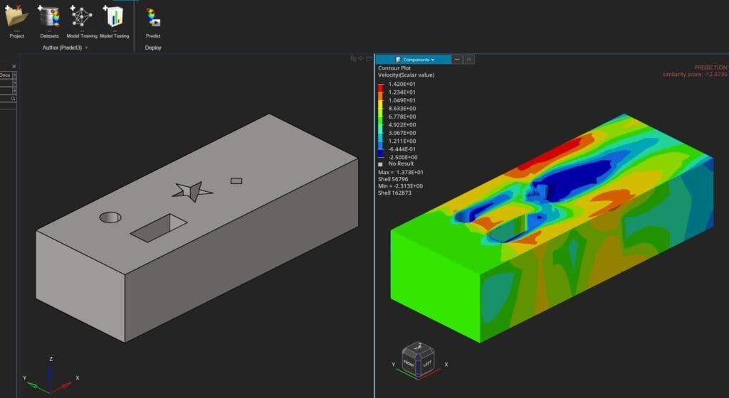Click the maximize window icon atop left viewport
Image resolution: width=729 pixels, height=398 pixels.
[369, 58]
